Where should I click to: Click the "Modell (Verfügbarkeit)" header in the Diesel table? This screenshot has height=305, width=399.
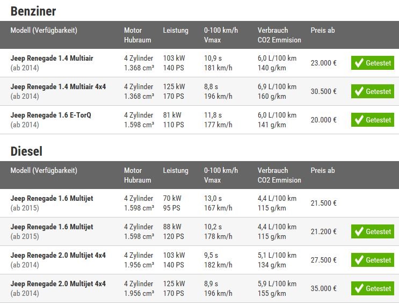point(44,171)
